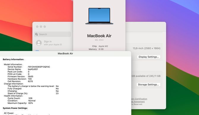Click the Apple ID avatar icon
Screen dimensions: 199x115
point(39,43)
